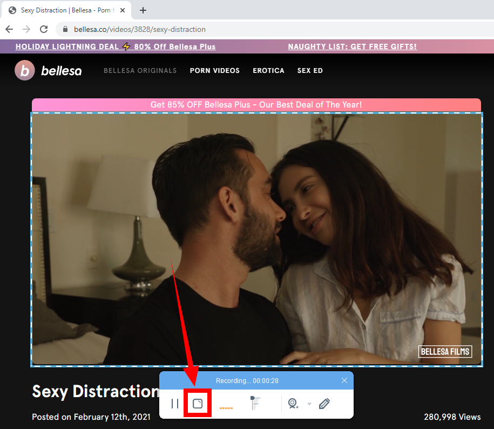
Task: View the site security lock icon
Action: pyautogui.click(x=65, y=29)
